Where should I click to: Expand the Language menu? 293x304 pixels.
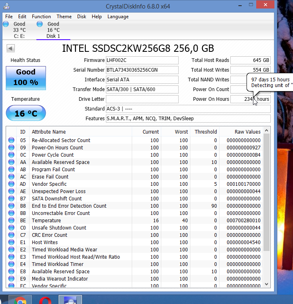118,17
